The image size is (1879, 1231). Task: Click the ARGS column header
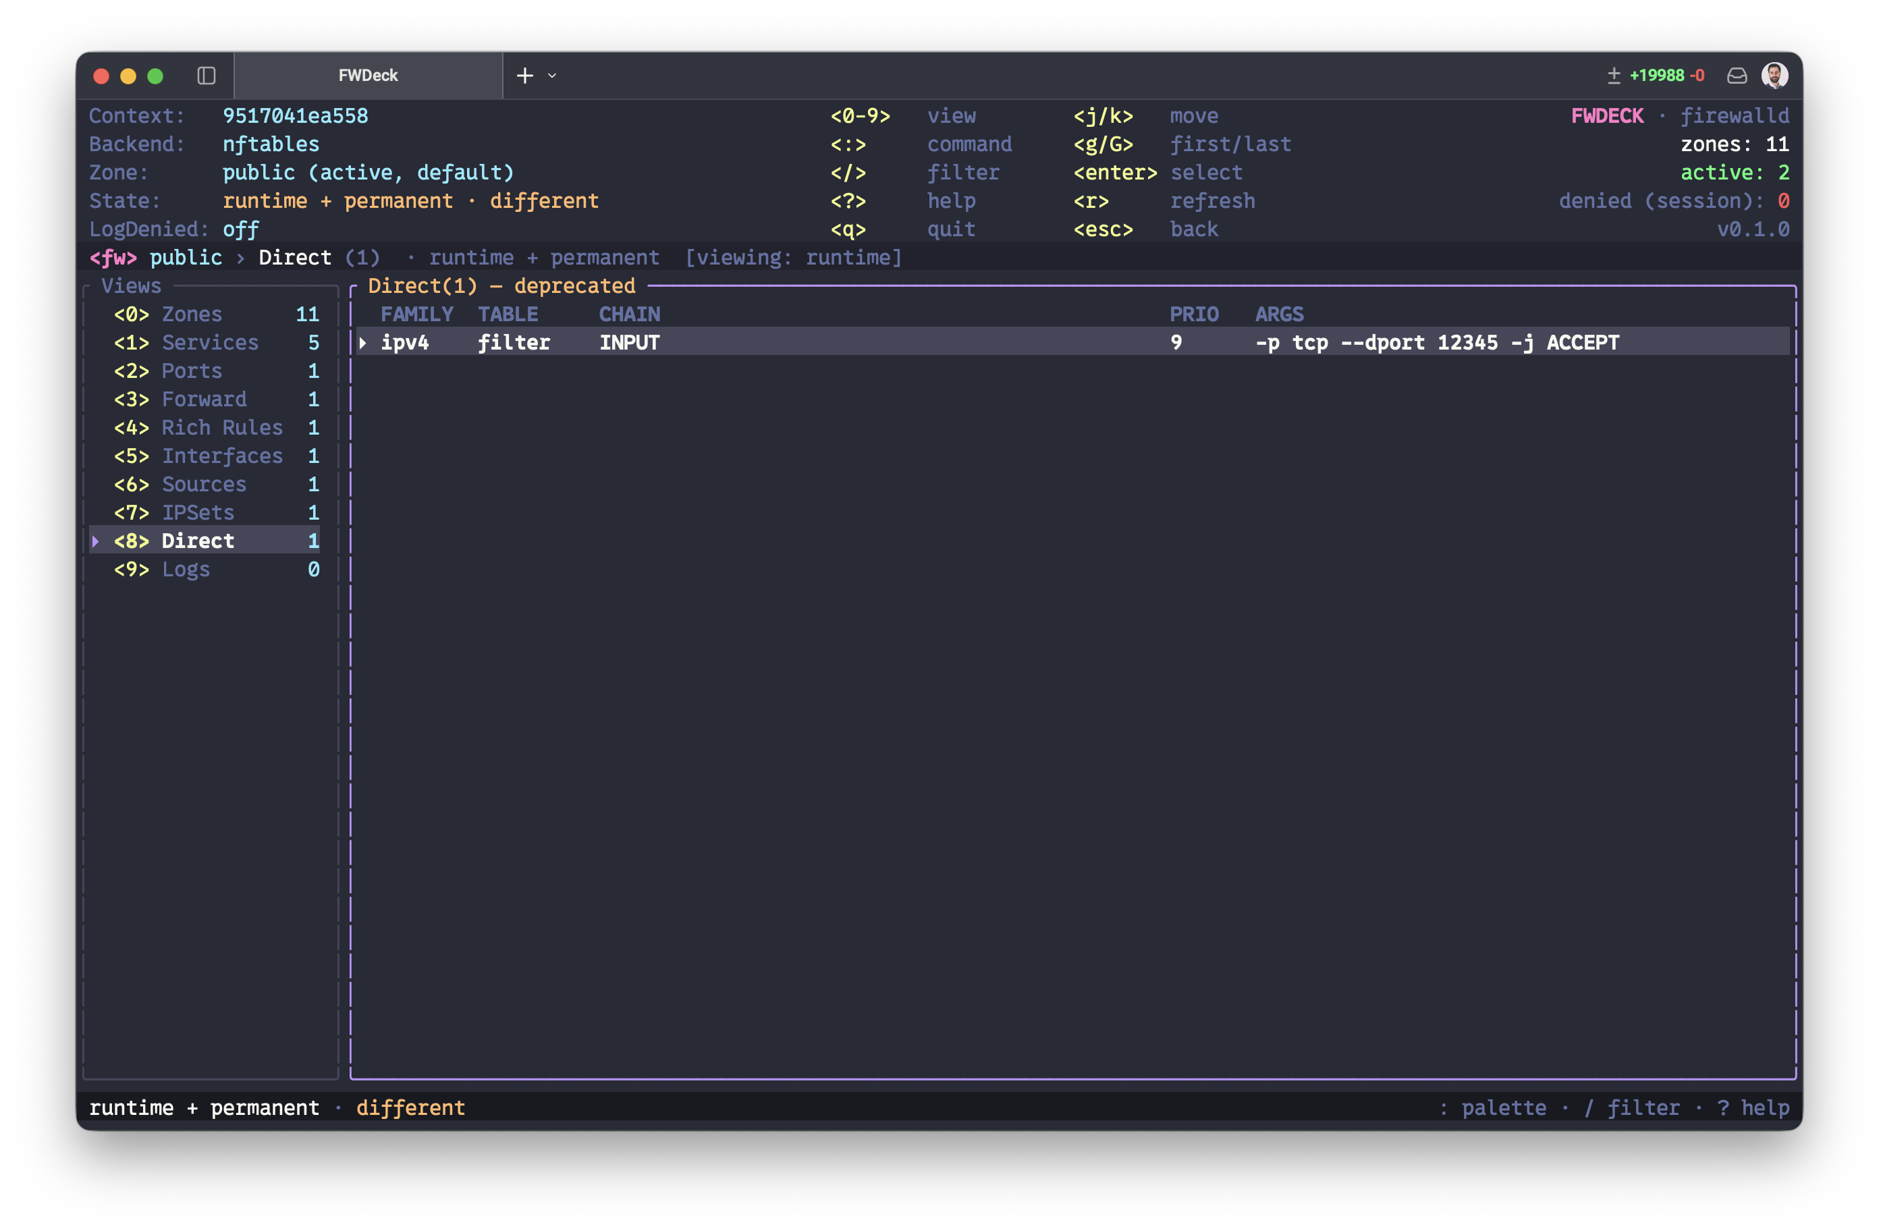coord(1280,314)
